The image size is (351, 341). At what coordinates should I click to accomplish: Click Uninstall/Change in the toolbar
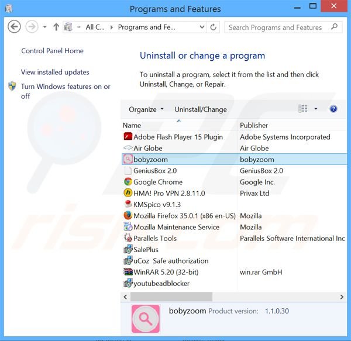tap(201, 109)
